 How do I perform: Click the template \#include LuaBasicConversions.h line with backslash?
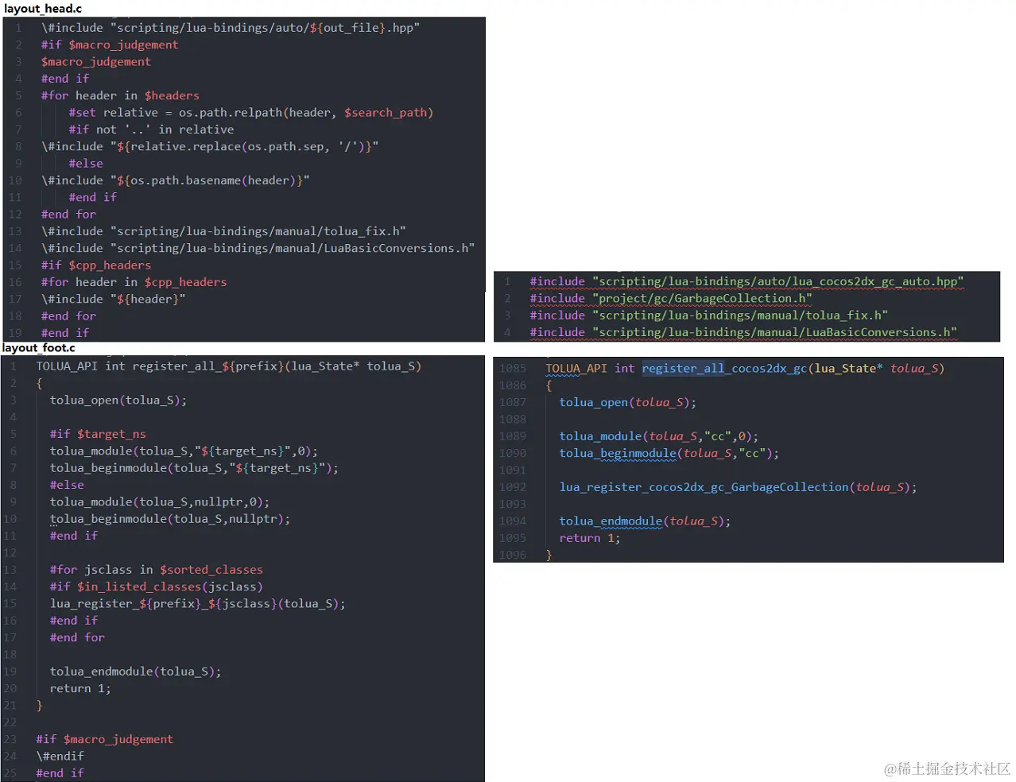pos(258,248)
